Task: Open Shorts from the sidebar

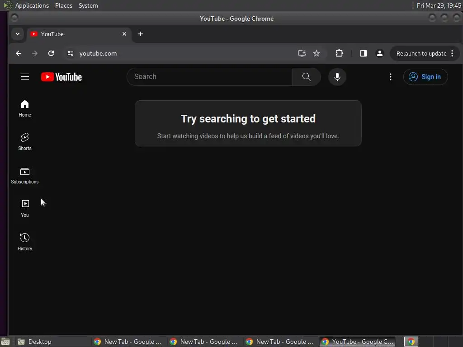Action: point(25,141)
